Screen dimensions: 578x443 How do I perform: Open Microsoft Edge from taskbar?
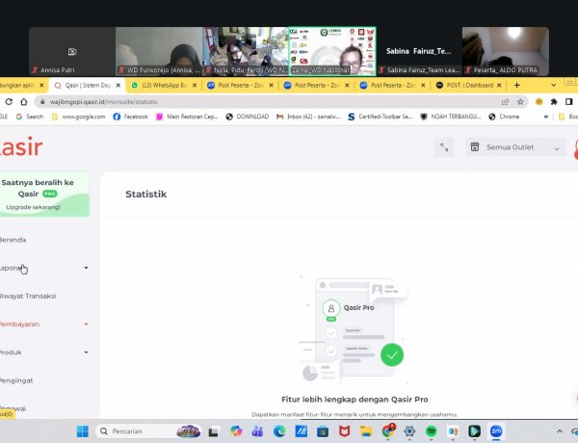279,431
